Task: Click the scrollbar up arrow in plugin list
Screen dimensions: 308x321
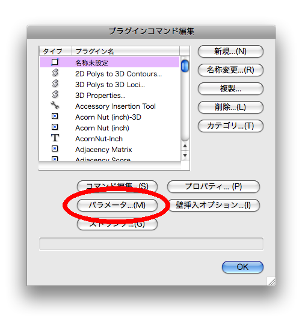Action: coord(185,145)
